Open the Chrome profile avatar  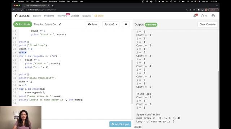(206, 10)
